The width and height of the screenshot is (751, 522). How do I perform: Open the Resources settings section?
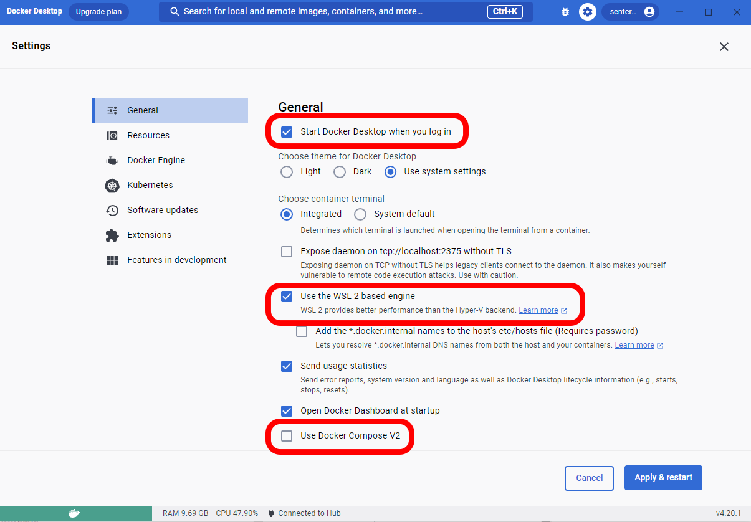click(x=170, y=135)
